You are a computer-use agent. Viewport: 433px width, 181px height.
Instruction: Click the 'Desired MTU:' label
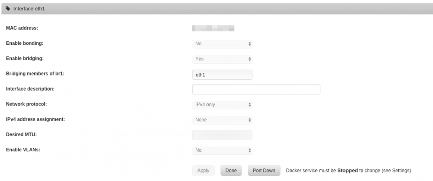[x=21, y=134]
